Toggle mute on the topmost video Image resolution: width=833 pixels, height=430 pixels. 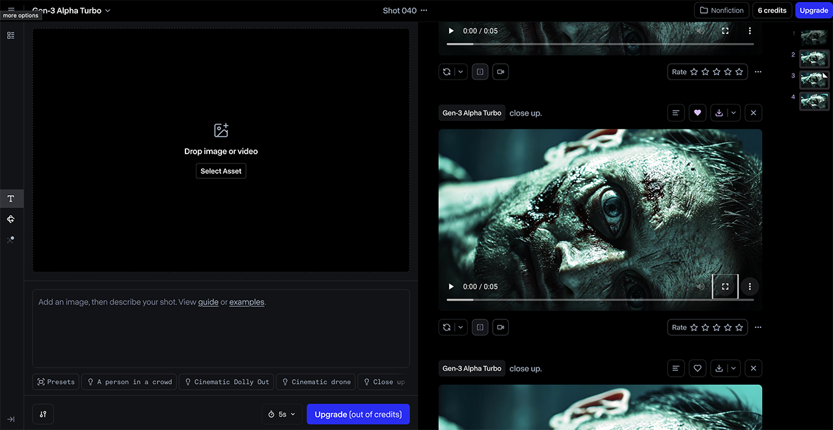[x=700, y=31]
